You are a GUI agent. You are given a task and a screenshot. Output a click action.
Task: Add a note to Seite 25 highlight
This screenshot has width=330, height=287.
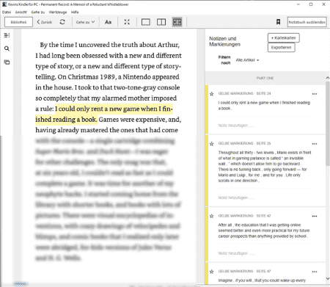tap(236, 197)
